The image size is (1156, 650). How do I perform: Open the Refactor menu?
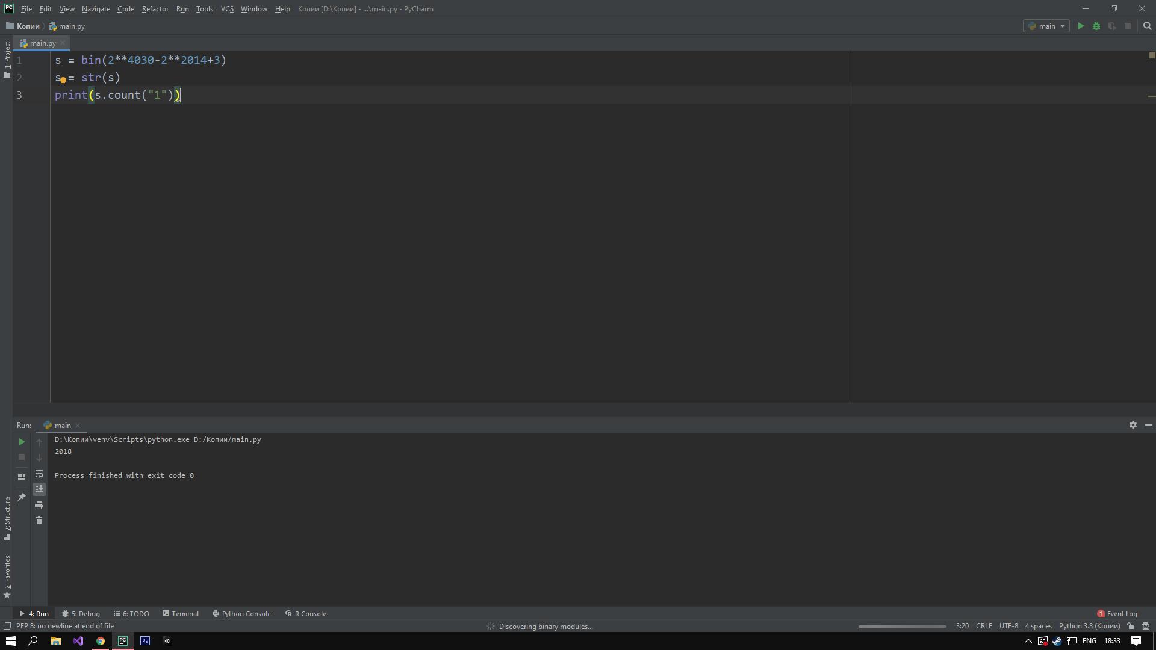click(x=155, y=9)
